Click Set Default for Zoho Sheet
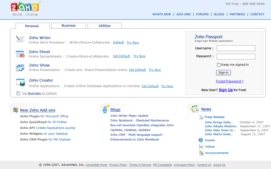This screenshot has width=271, height=169. pyautogui.click(x=121, y=56)
